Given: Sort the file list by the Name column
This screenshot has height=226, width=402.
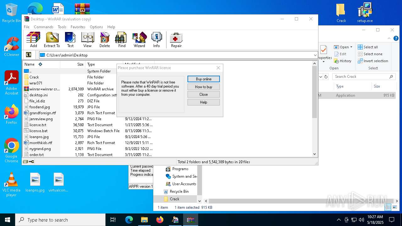Looking at the screenshot, I should [x=41, y=64].
